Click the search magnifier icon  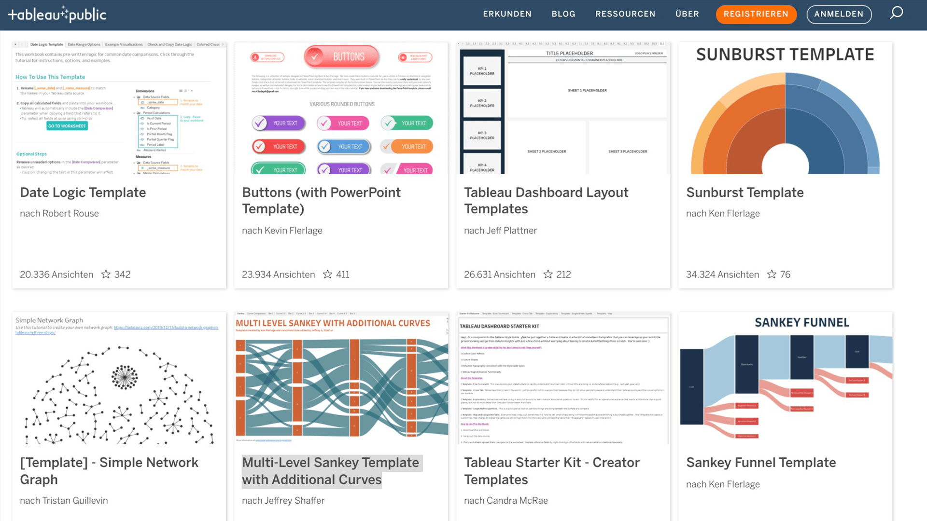pyautogui.click(x=896, y=13)
